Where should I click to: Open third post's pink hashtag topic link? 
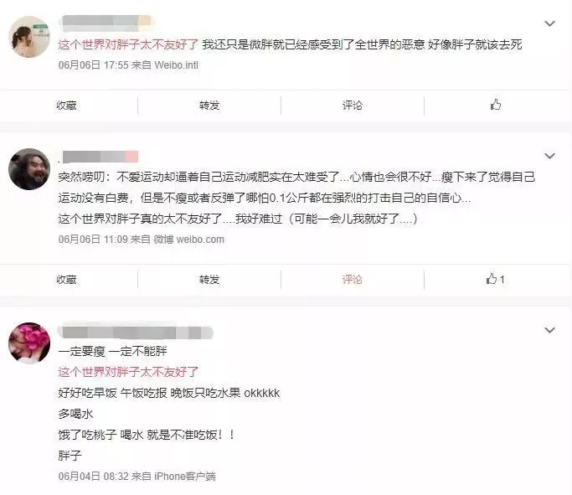128,372
